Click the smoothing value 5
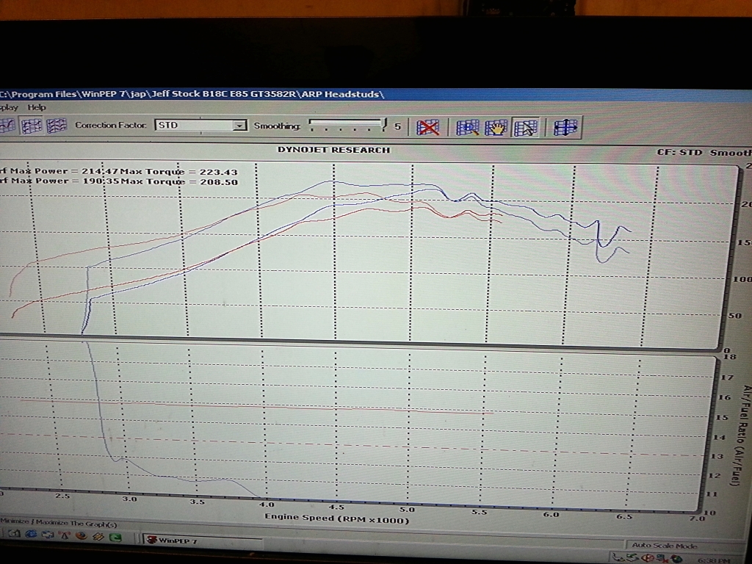Viewport: 752px width, 564px height. [397, 126]
